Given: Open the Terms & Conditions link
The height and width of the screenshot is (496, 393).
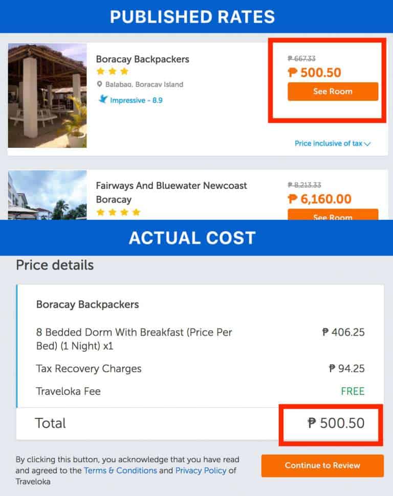Looking at the screenshot, I should pos(120,470).
